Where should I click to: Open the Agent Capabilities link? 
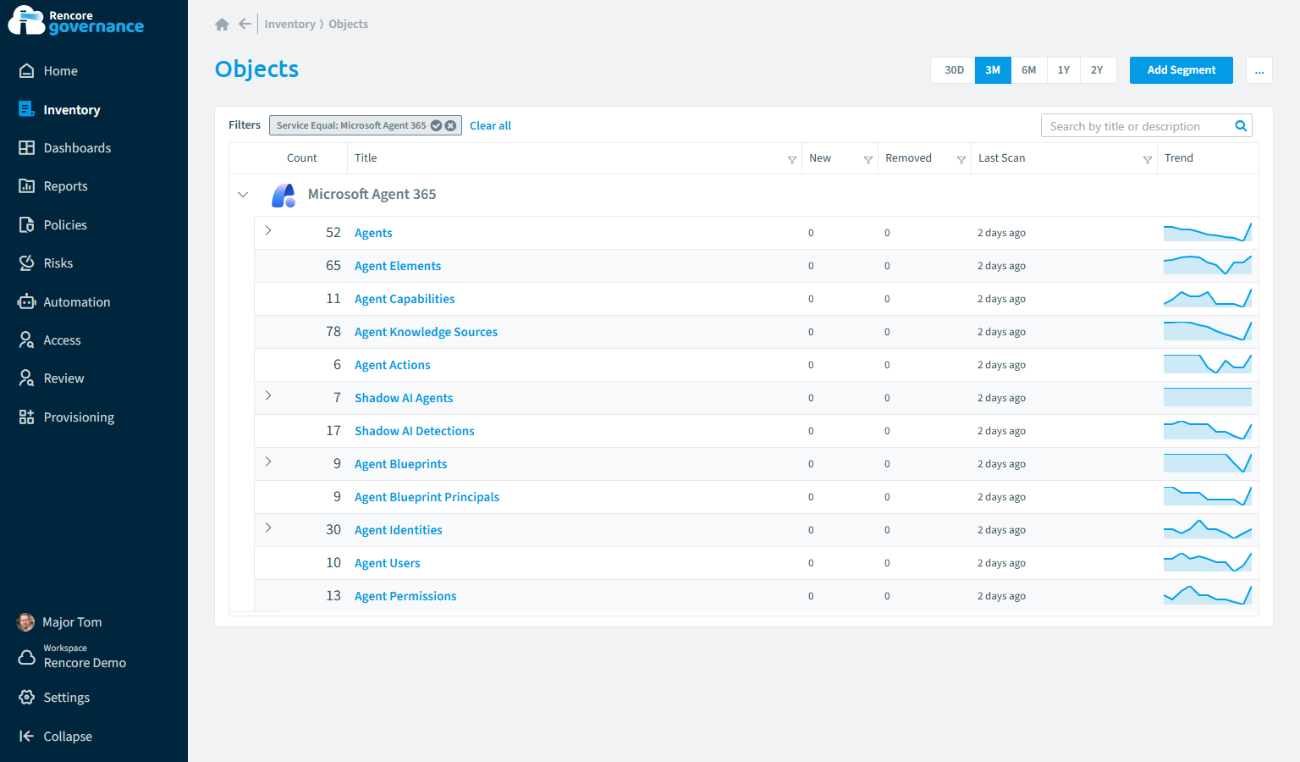coord(405,299)
